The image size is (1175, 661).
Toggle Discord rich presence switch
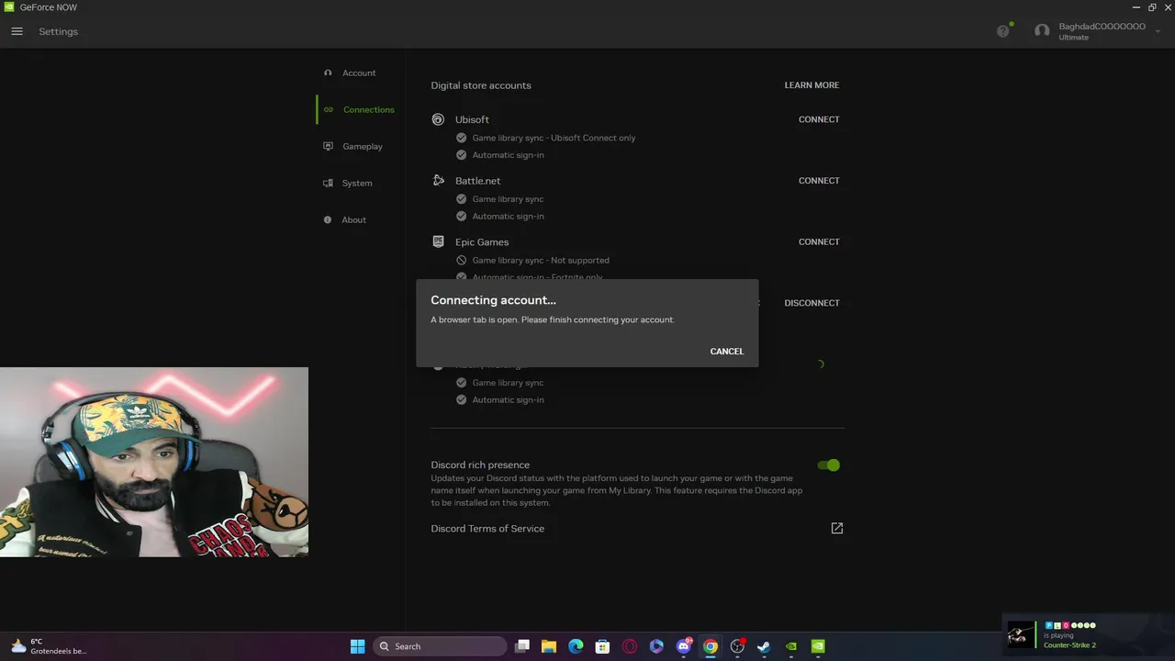(829, 465)
